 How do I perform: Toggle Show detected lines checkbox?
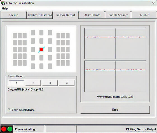tap(9, 110)
